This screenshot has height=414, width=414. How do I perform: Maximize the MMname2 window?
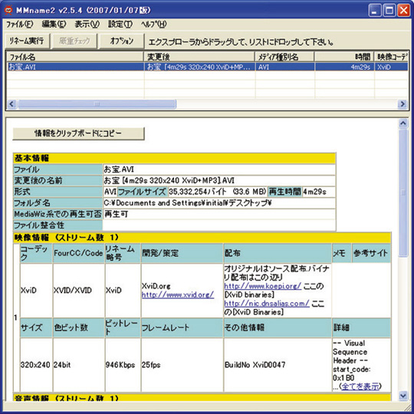(x=389, y=10)
